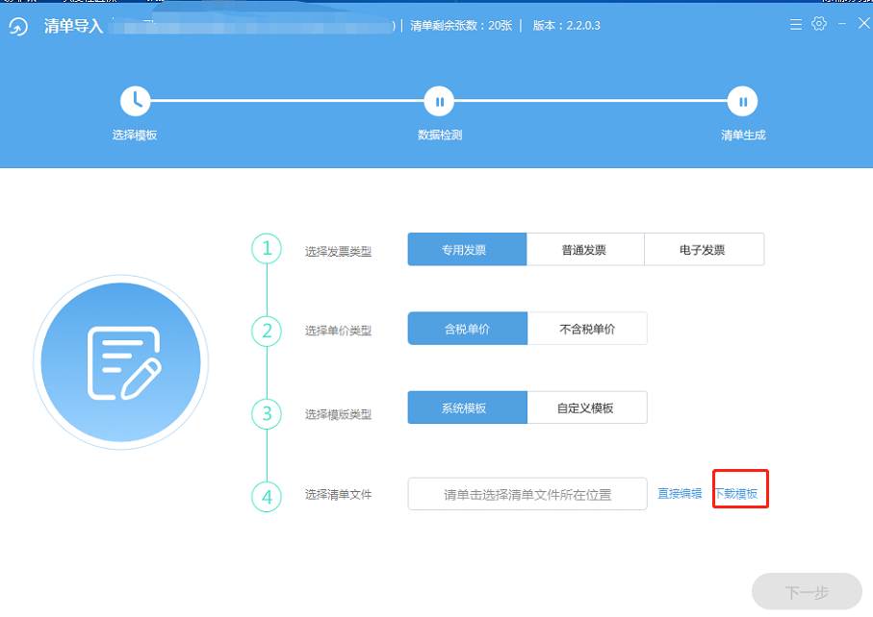Screen dimensions: 873x617
Task: Click the step 4 number circle
Action: tap(267, 497)
